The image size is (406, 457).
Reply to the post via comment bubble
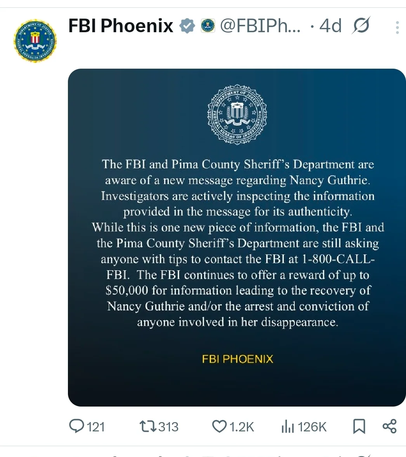76,426
